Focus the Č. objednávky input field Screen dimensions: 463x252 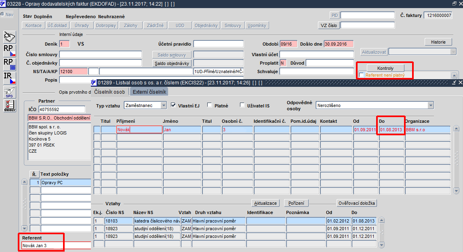pos(100,63)
